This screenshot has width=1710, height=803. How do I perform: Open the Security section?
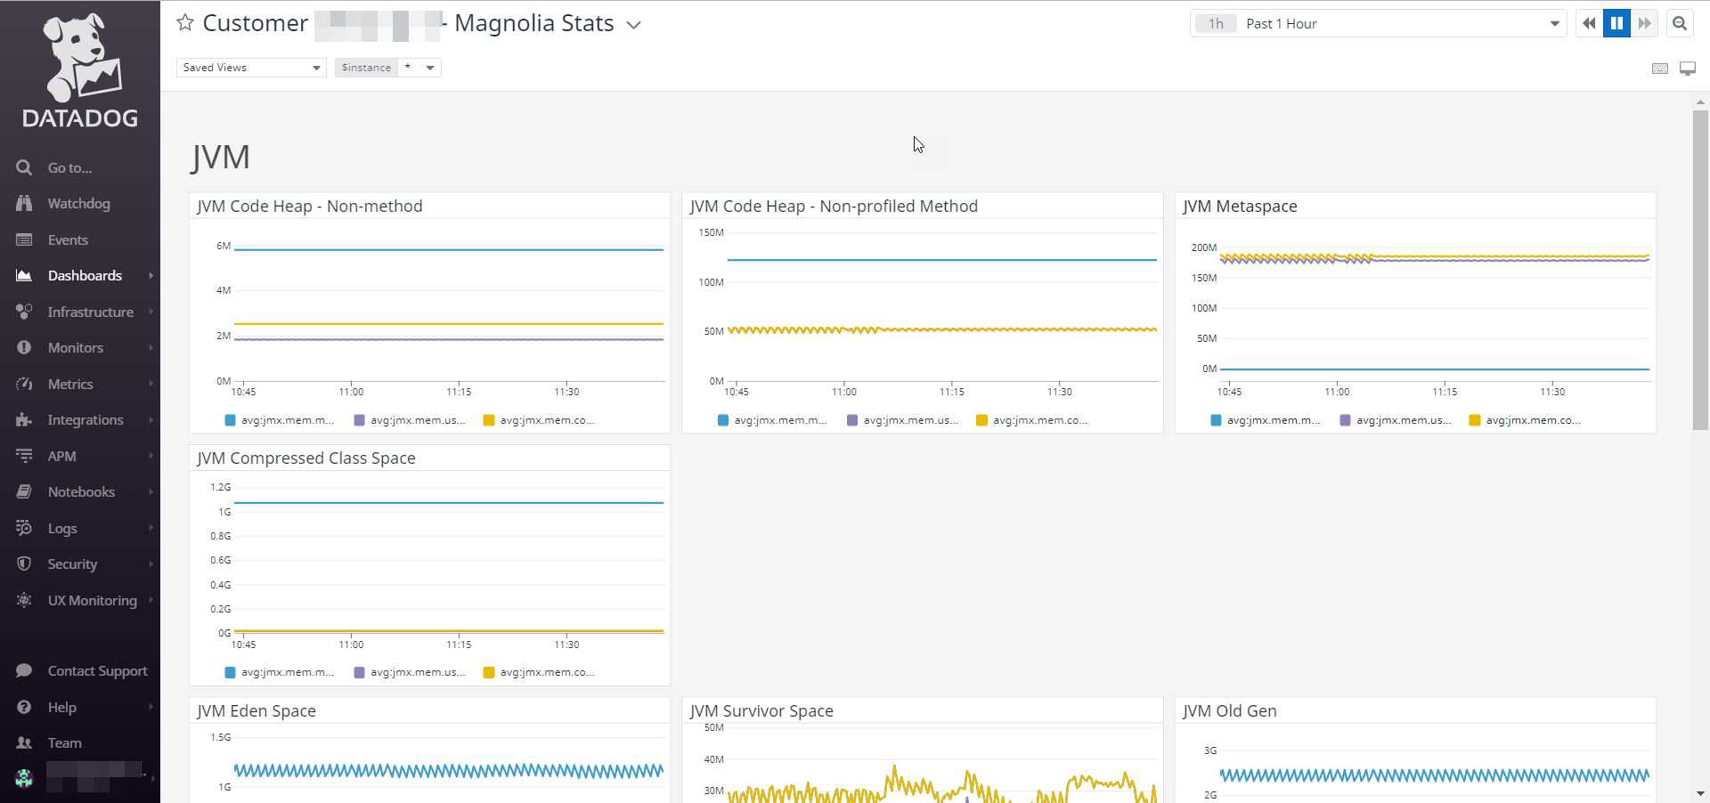point(72,564)
